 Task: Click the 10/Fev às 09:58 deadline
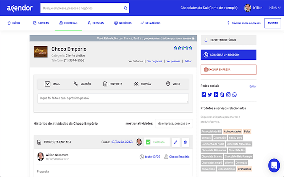[x=122, y=142]
